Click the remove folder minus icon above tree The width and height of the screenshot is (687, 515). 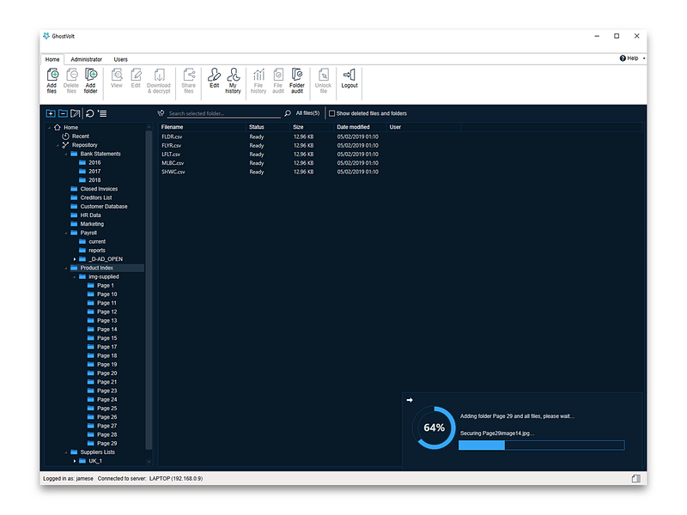(x=63, y=113)
